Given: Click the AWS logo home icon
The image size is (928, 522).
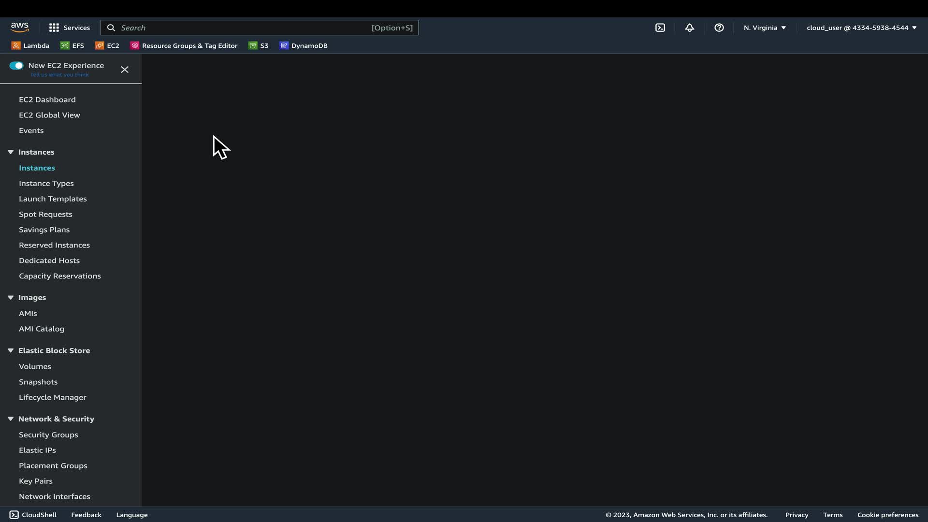Looking at the screenshot, I should coord(20,28).
